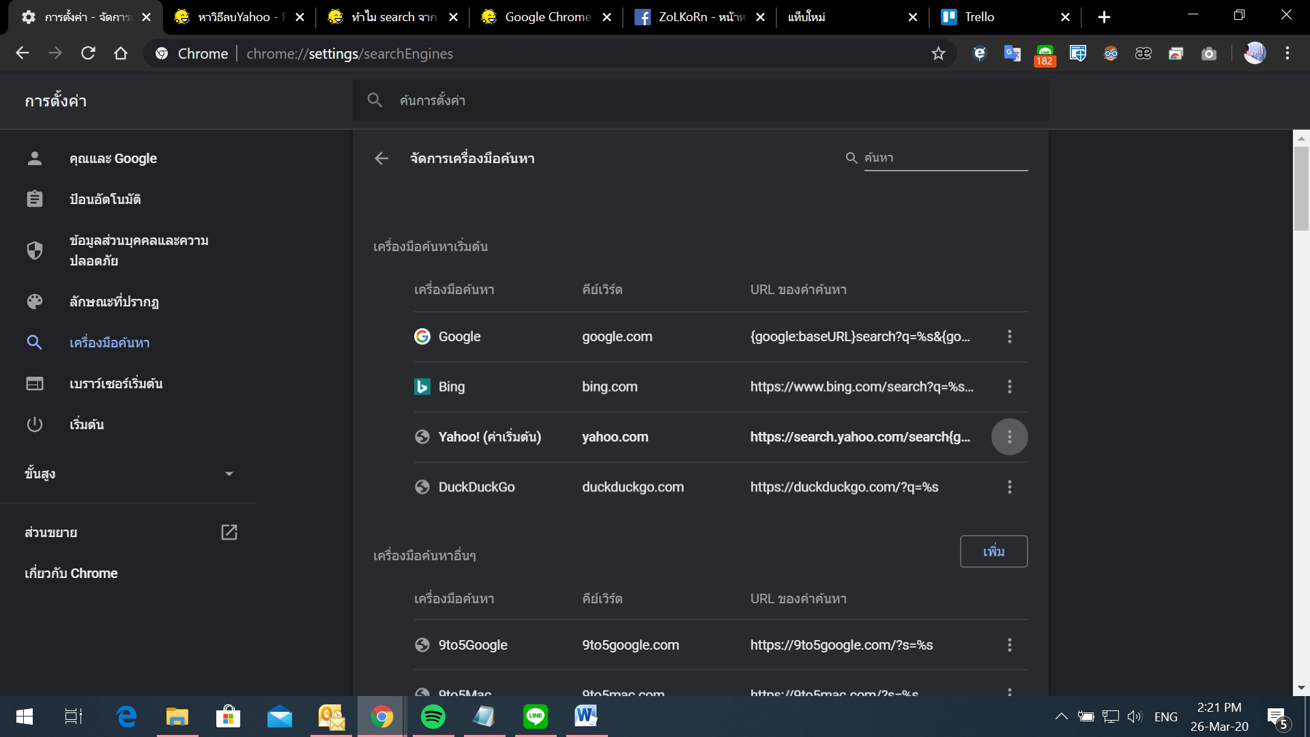Open the home page icon

click(121, 53)
